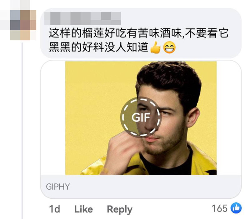This screenshot has height=219, width=250.
Task: Play the GIF using the circular GIF button
Action: 141,117
